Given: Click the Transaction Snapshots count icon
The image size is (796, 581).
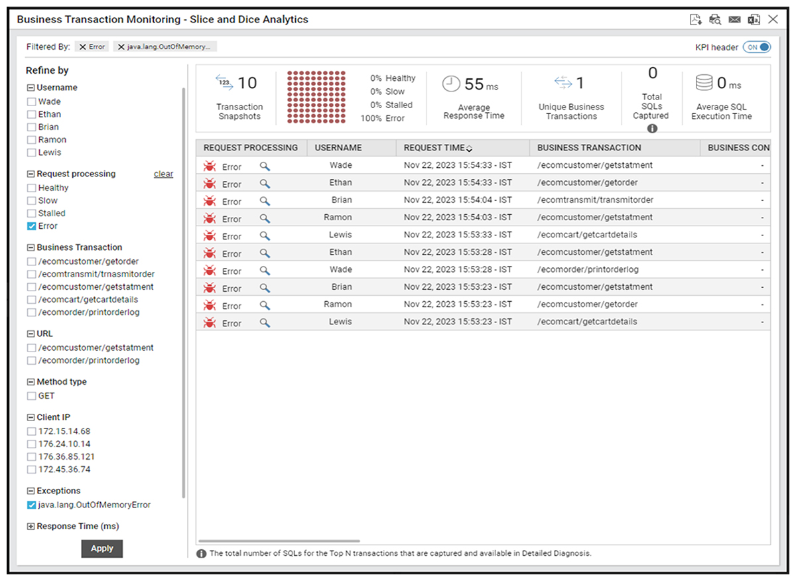Looking at the screenshot, I should click(225, 82).
